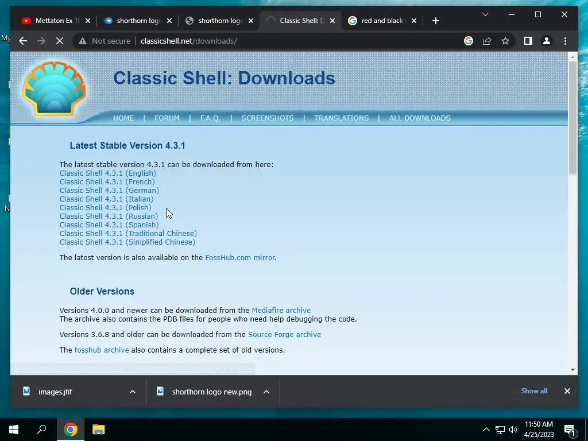588x441 pixels.
Task: Open the Not secure warning icon info
Action: click(x=83, y=41)
